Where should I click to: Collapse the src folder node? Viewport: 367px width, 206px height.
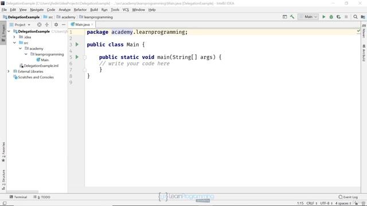coord(14,43)
